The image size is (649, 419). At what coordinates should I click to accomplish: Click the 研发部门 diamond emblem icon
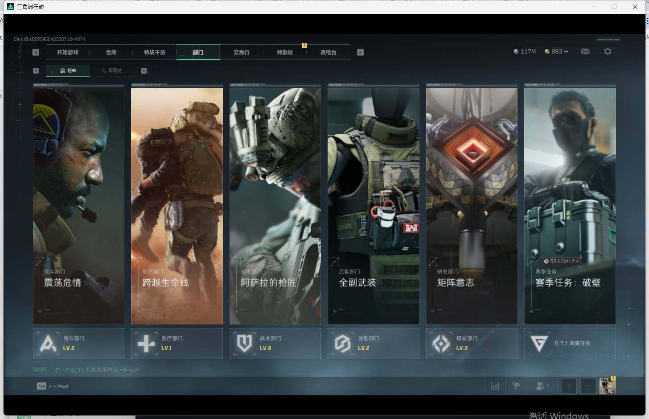(x=441, y=344)
